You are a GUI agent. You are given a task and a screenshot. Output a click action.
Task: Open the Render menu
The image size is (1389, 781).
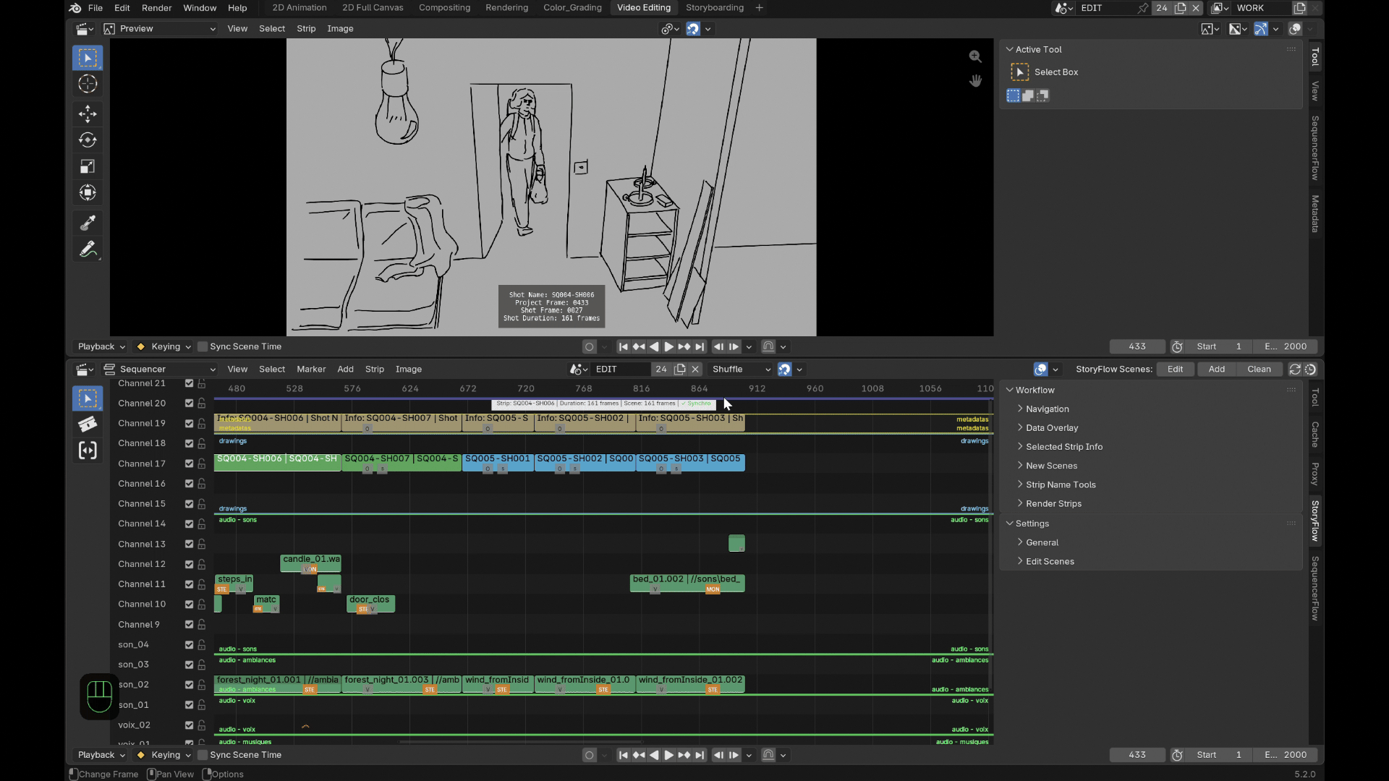[156, 8]
